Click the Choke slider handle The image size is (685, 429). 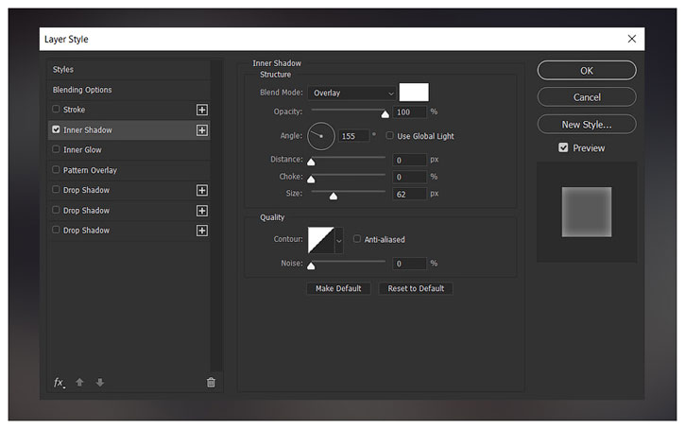pos(311,180)
